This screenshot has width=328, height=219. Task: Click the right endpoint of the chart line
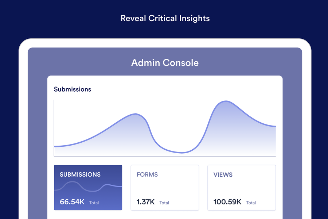tap(275, 126)
